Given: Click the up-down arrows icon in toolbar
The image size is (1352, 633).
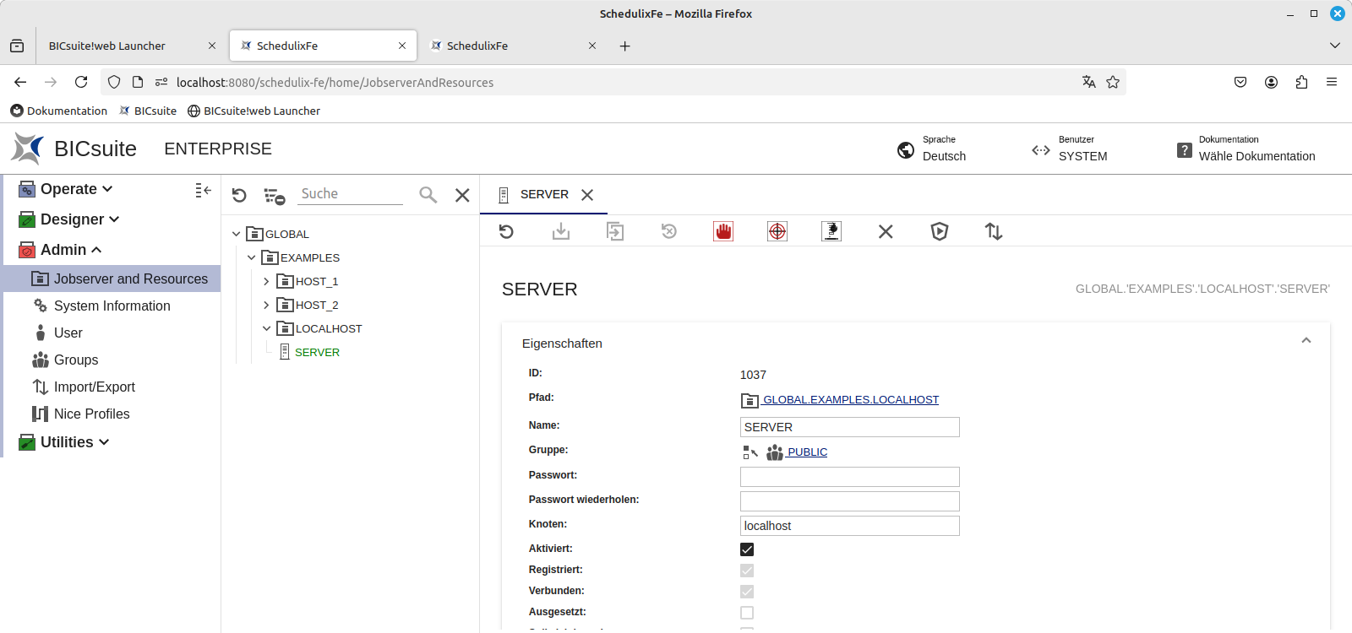Looking at the screenshot, I should coord(994,231).
